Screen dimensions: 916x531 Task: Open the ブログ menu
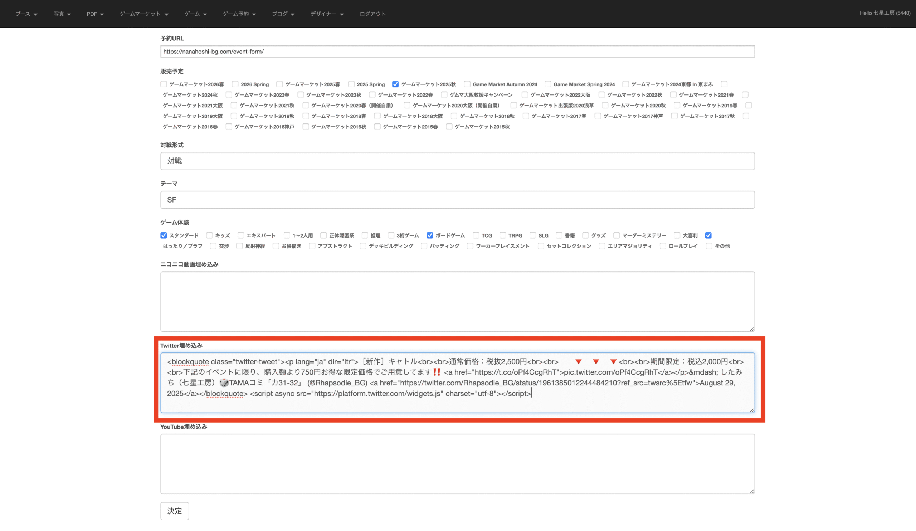pyautogui.click(x=283, y=14)
